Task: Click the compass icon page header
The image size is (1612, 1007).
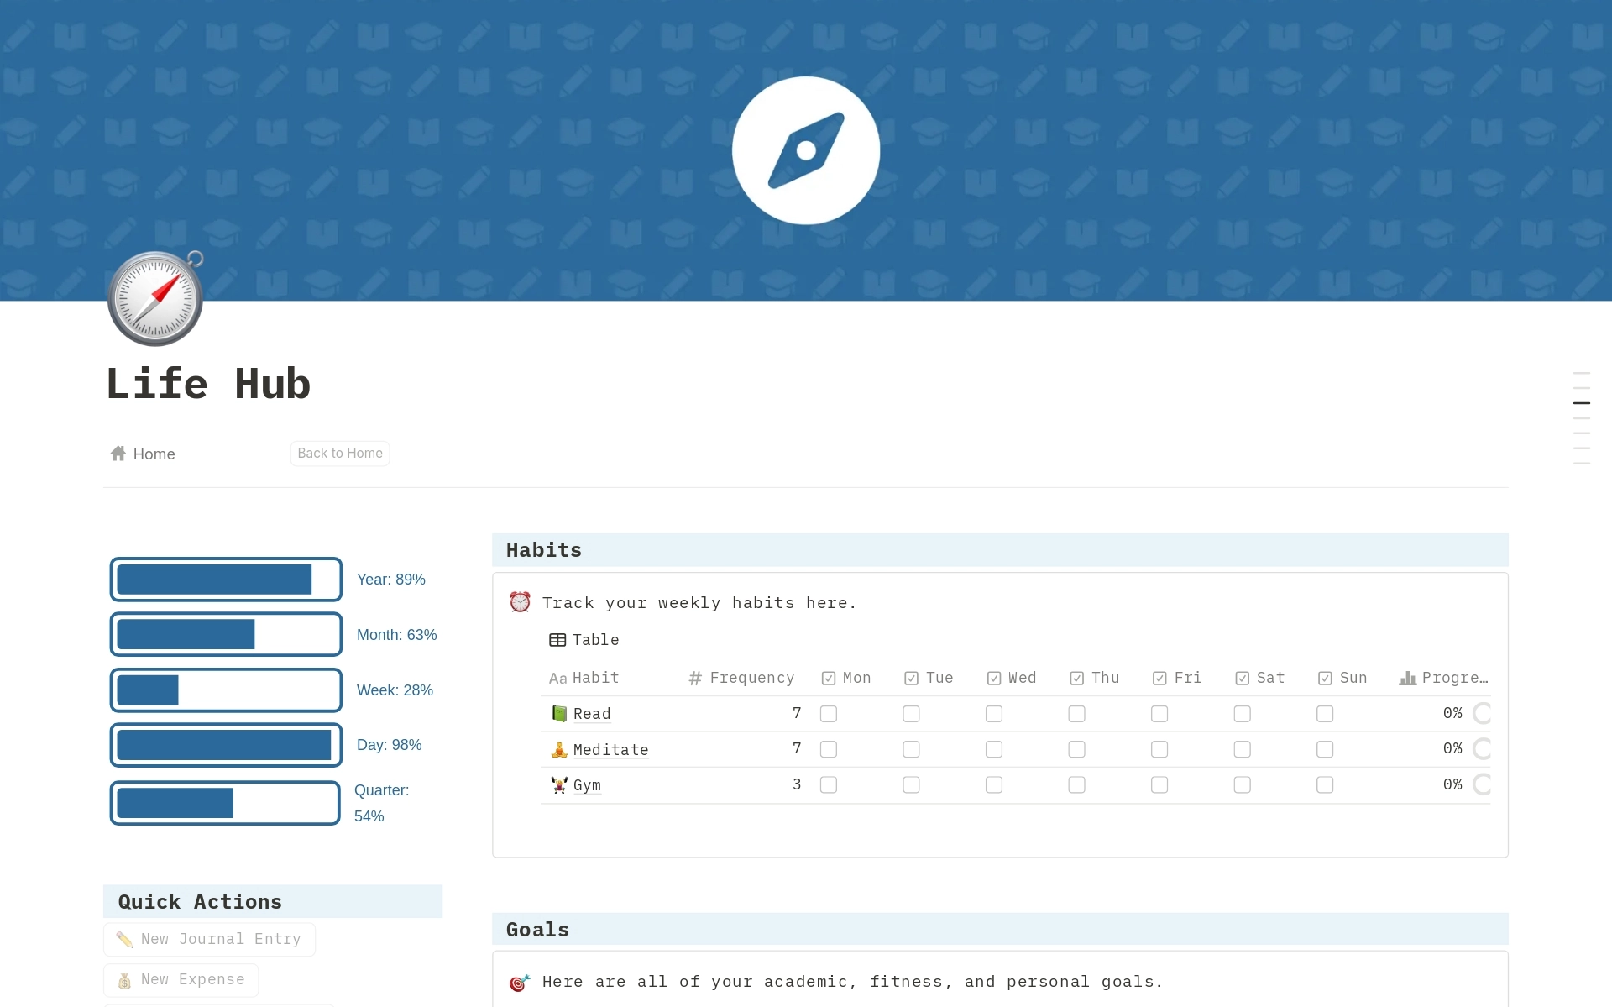Action: pos(155,295)
